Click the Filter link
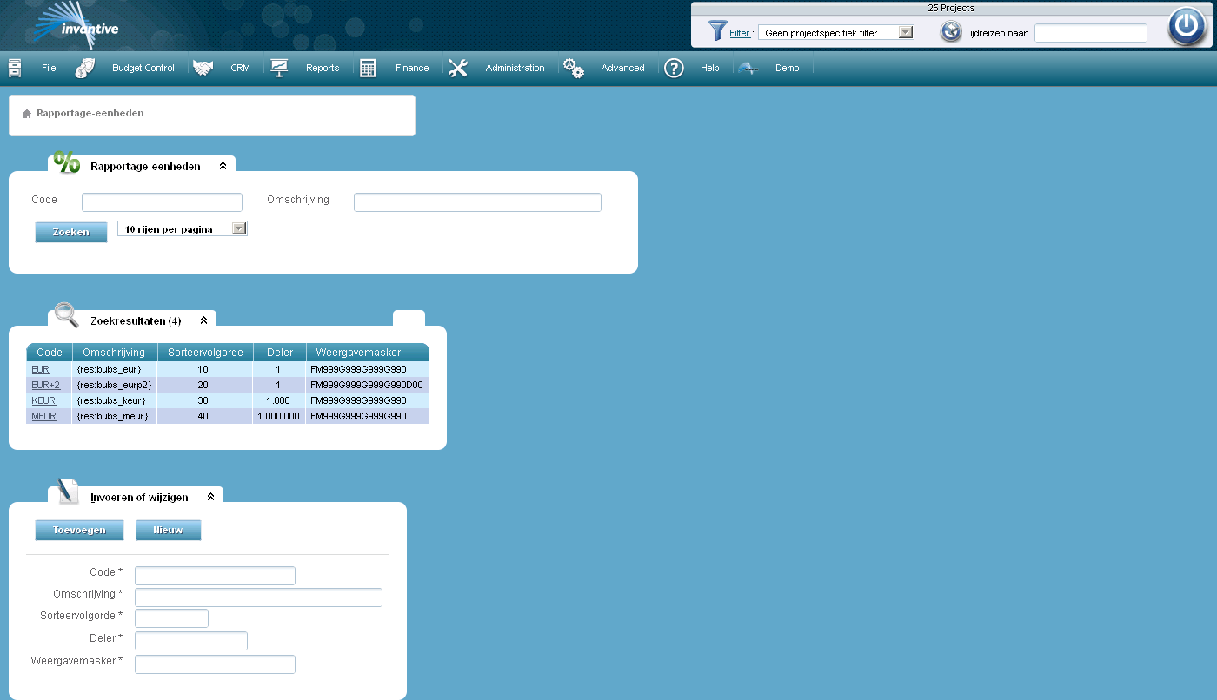Screen dimensions: 1217x700 (740, 33)
